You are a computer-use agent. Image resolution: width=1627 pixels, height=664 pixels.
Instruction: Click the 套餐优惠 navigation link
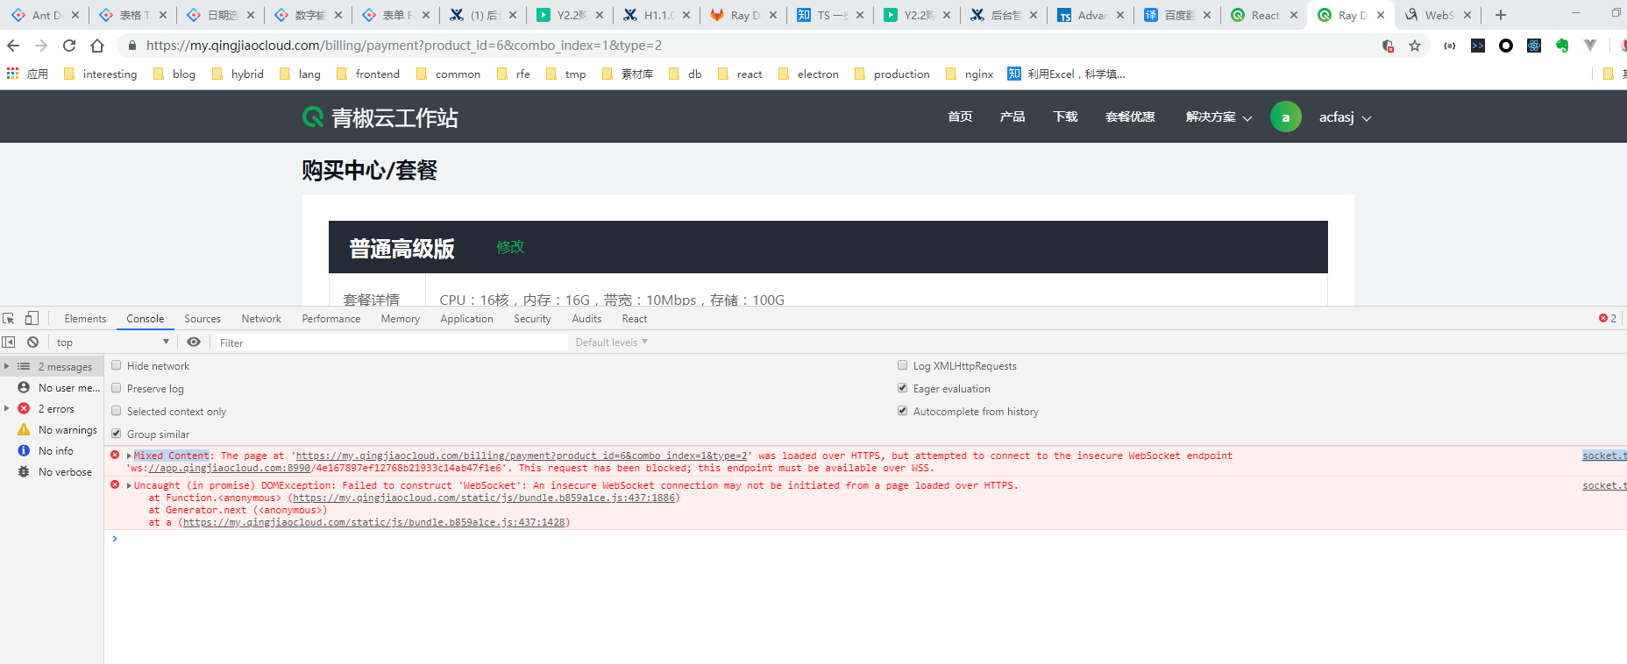point(1130,117)
